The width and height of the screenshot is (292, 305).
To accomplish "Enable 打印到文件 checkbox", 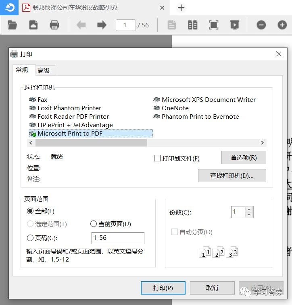I will tap(157, 158).
